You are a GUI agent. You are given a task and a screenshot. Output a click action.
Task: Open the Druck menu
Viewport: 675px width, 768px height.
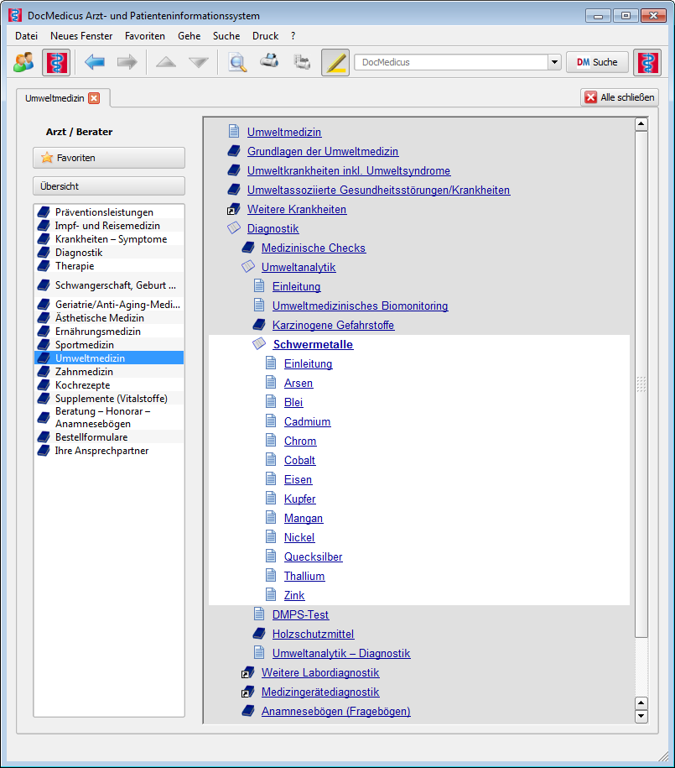tap(265, 36)
